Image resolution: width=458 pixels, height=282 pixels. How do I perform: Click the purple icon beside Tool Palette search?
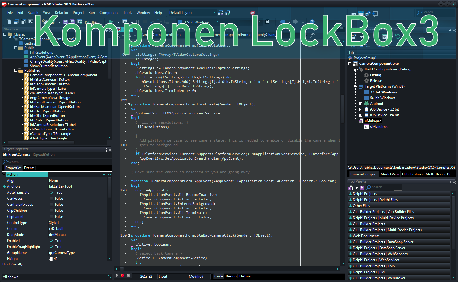(x=362, y=188)
